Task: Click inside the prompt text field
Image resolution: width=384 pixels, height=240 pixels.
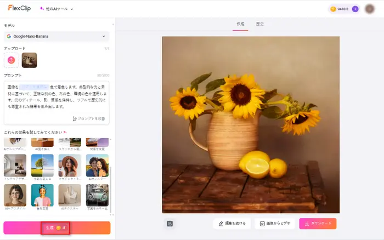Action: tap(56, 97)
